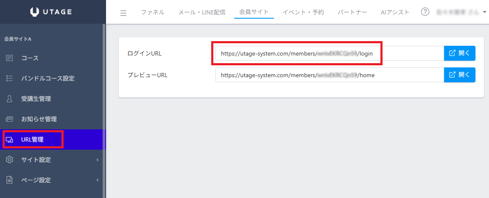Click the サイト設定 gear icon
489x198 pixels.
9,160
